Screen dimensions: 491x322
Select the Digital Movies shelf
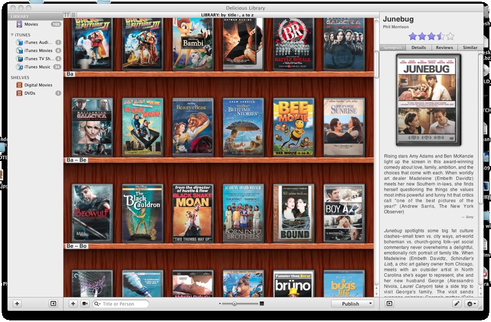[38, 85]
